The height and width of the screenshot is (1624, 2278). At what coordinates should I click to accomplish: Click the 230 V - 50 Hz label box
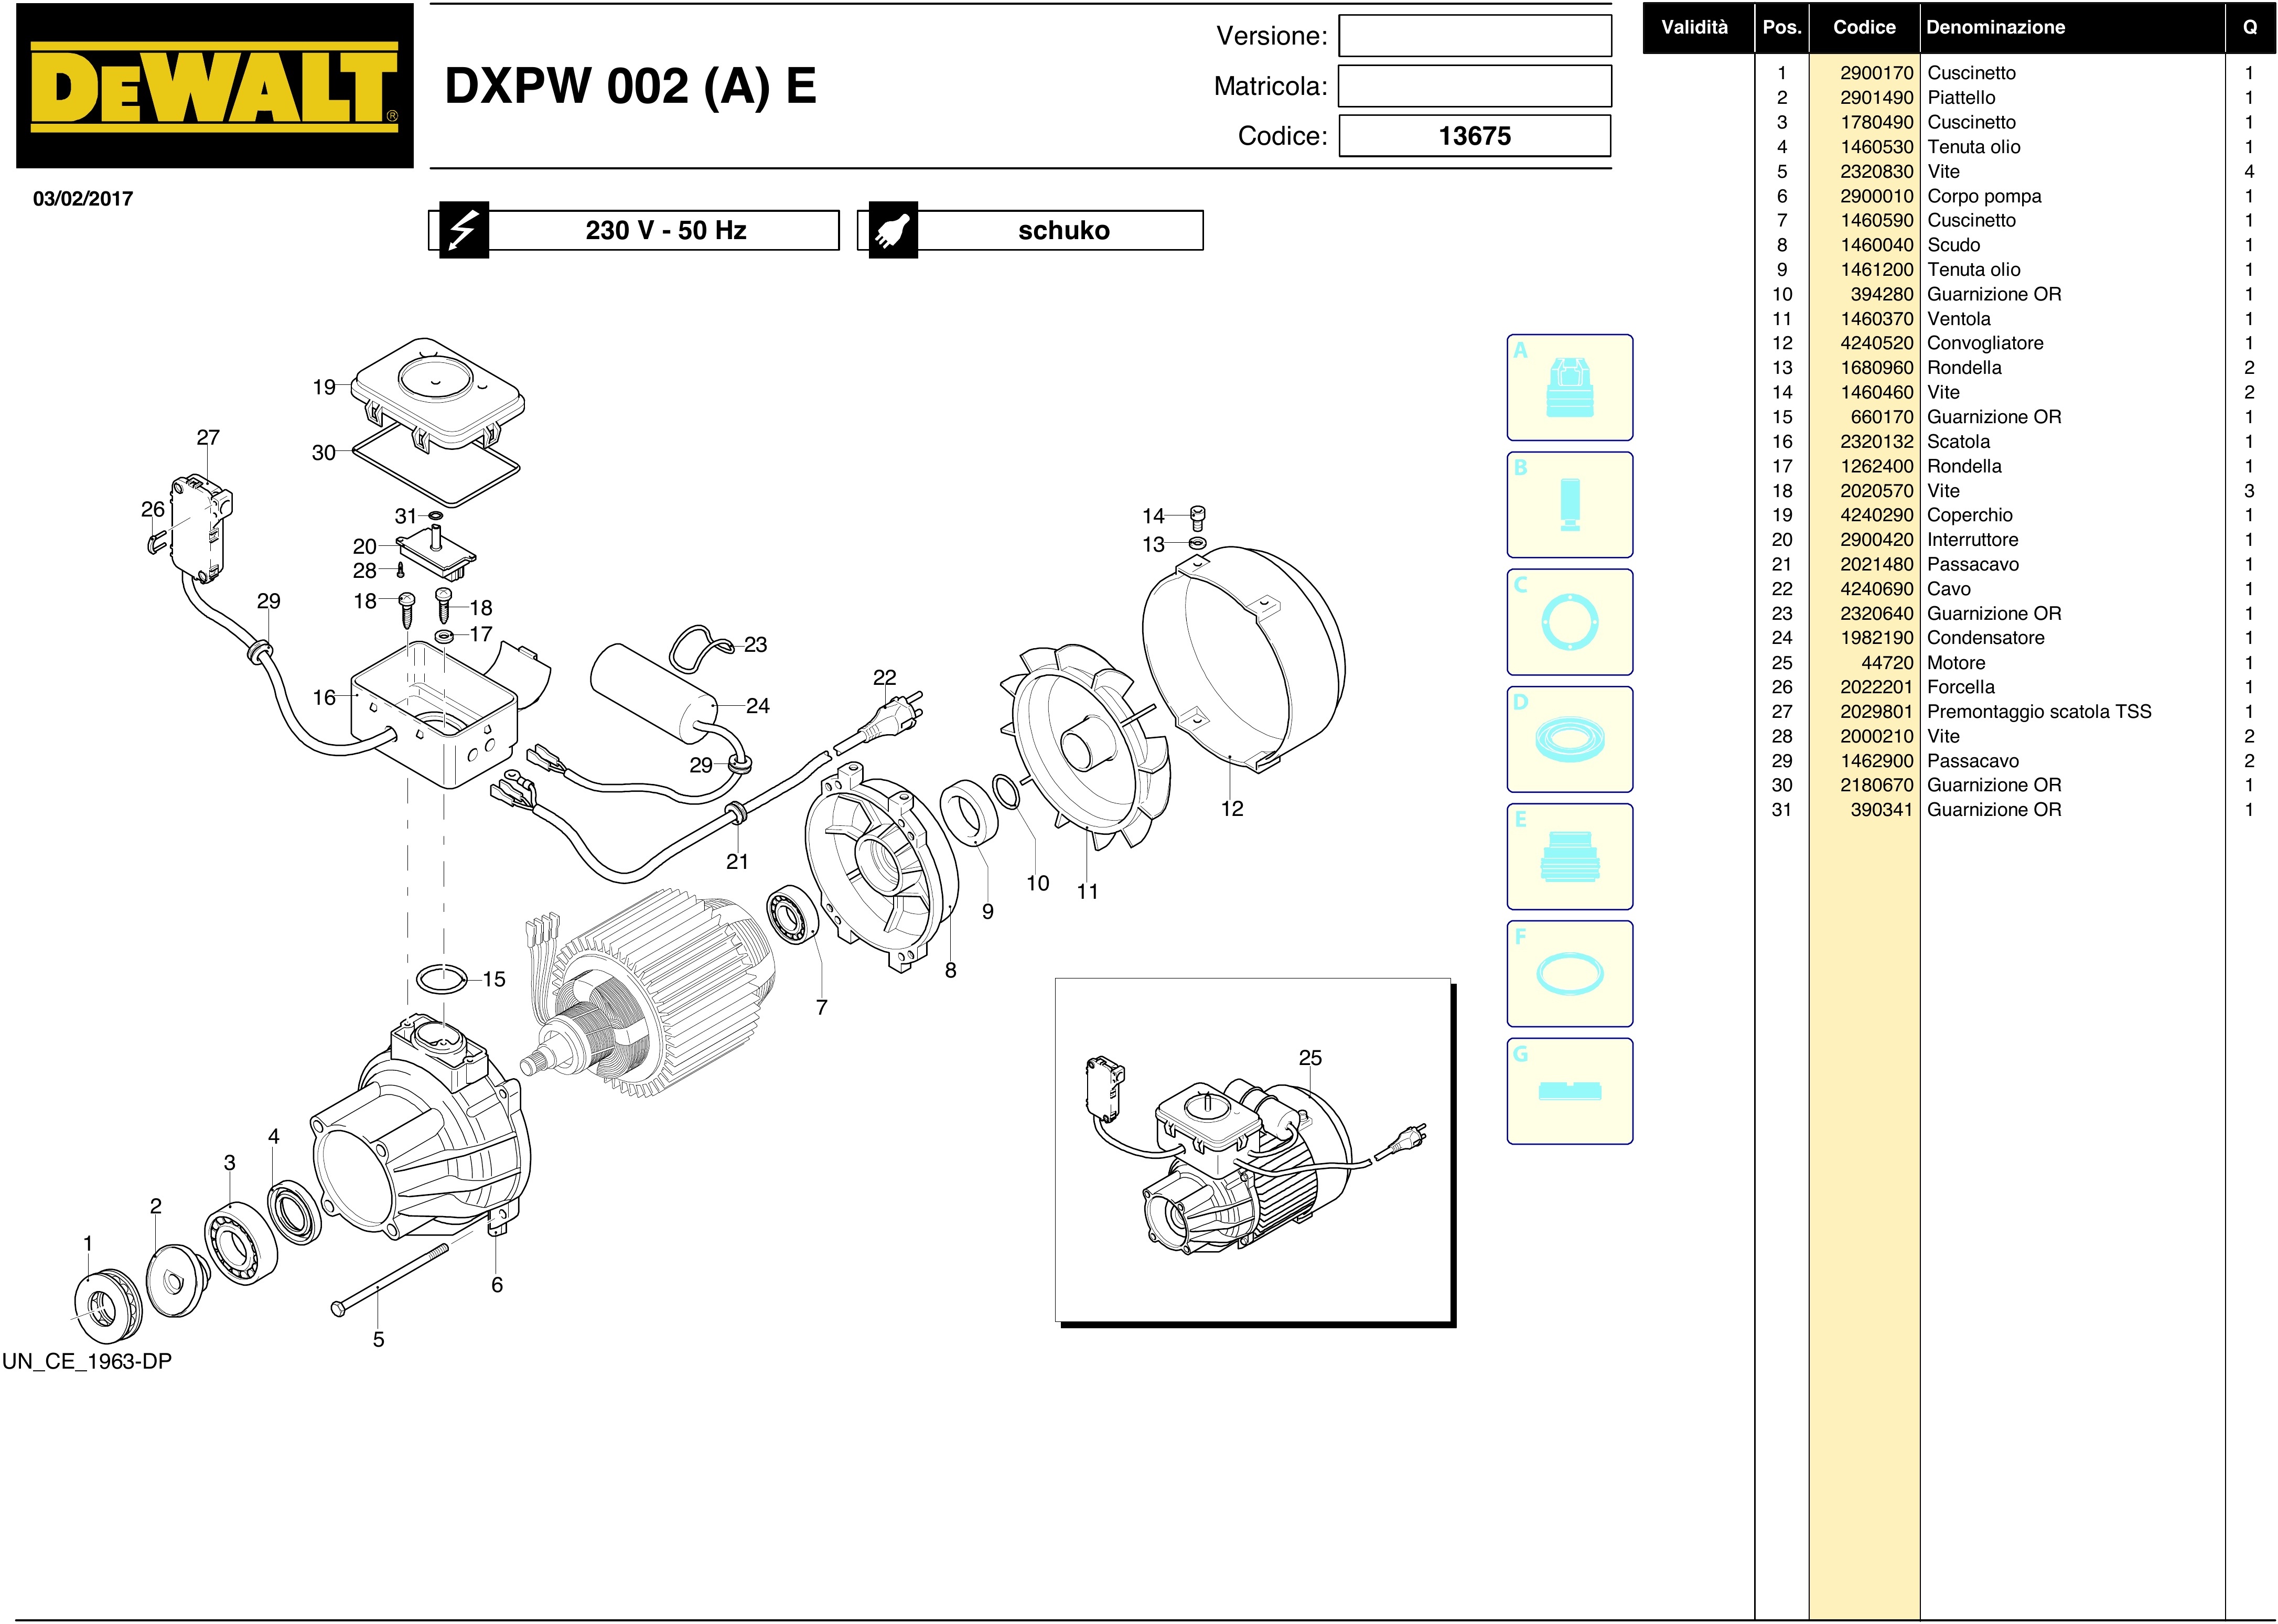[665, 231]
